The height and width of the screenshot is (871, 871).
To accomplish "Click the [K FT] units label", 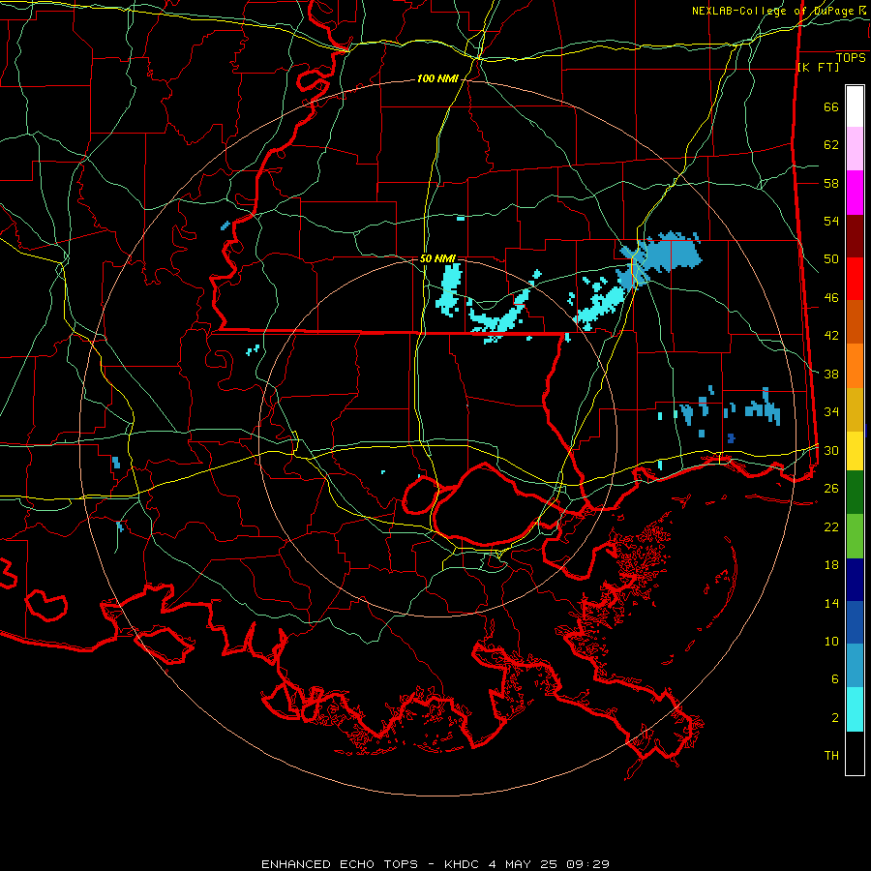I will [x=818, y=67].
